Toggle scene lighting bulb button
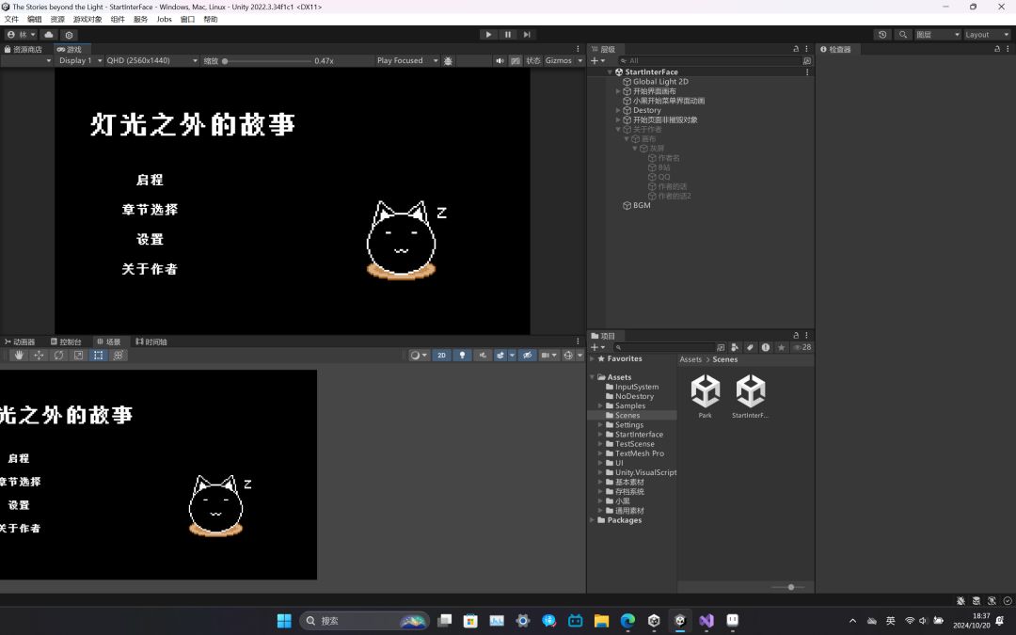The image size is (1016, 635). coord(462,355)
